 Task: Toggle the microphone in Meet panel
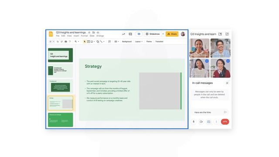(x=194, y=122)
